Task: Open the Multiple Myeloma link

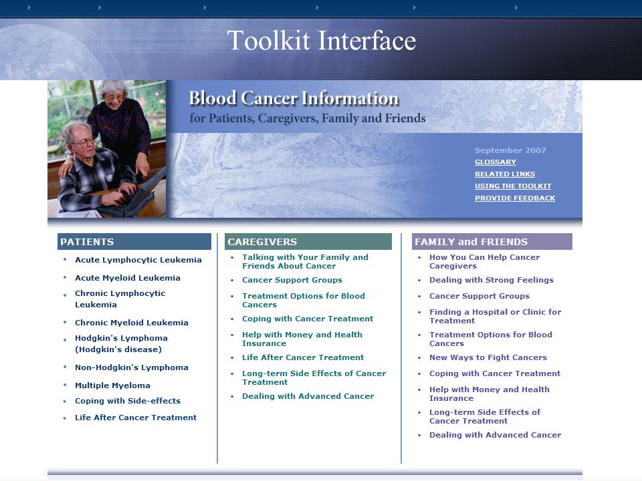Action: [x=112, y=385]
